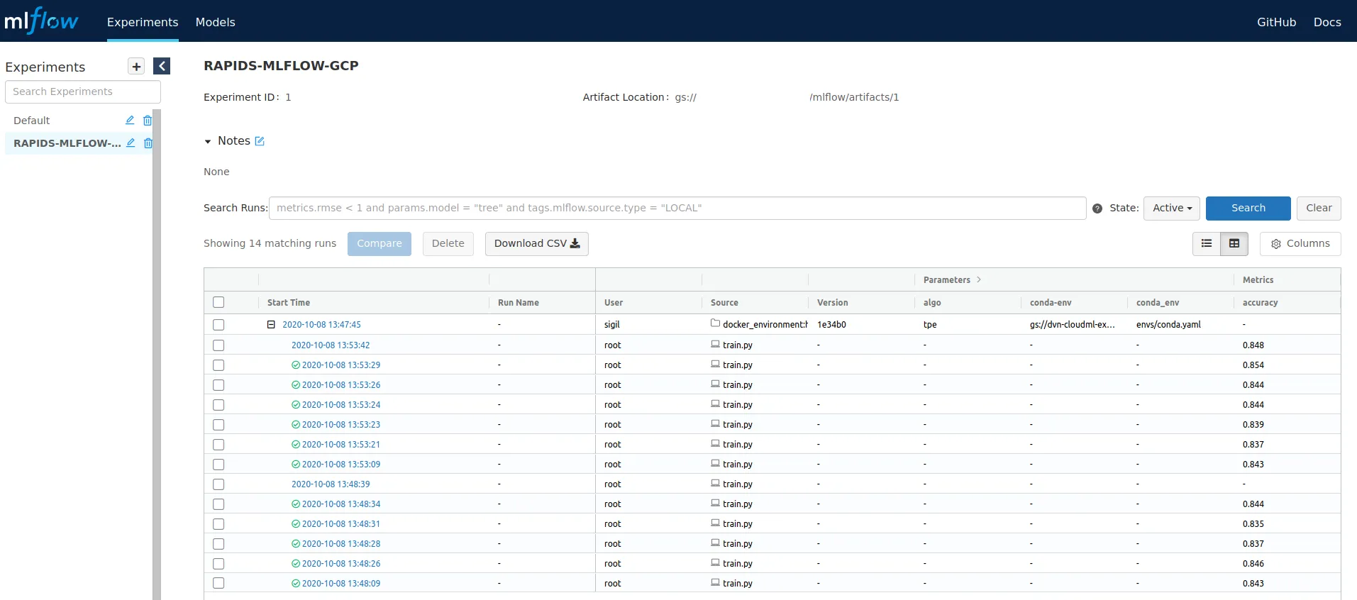Clear the search runs filter
The width and height of the screenshot is (1357, 600).
(1319, 209)
